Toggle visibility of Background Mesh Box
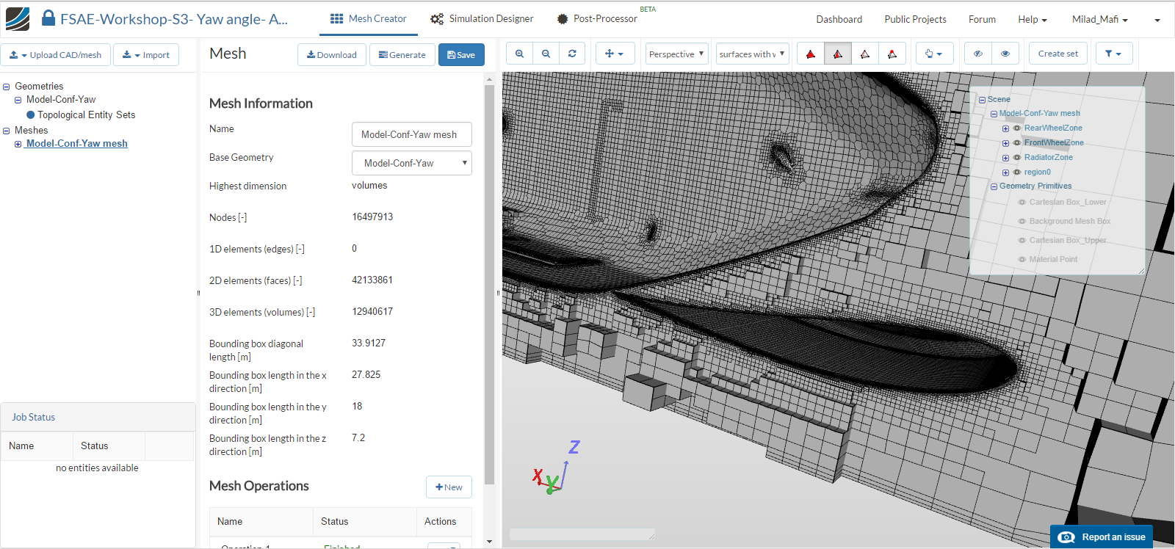1175x549 pixels. [x=1022, y=222]
